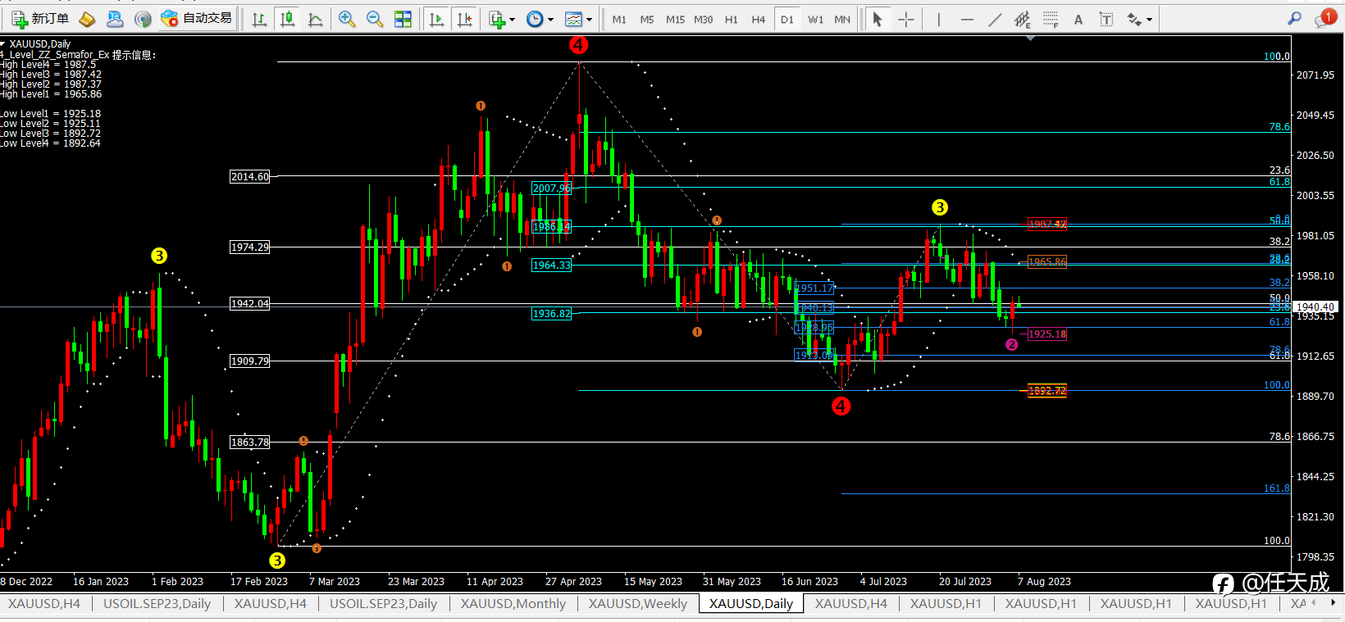Open the search magnifier icon
1345x622 pixels.
[1294, 18]
